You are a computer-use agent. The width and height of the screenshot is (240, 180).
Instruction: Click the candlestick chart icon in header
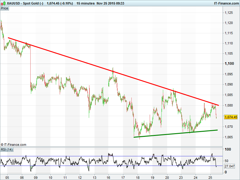coord(3,3)
